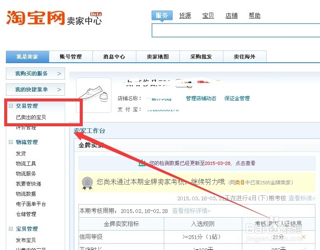Open the 我是卖家 tab
Image resolution: width=320 pixels, height=250 pixels.
click(27, 56)
